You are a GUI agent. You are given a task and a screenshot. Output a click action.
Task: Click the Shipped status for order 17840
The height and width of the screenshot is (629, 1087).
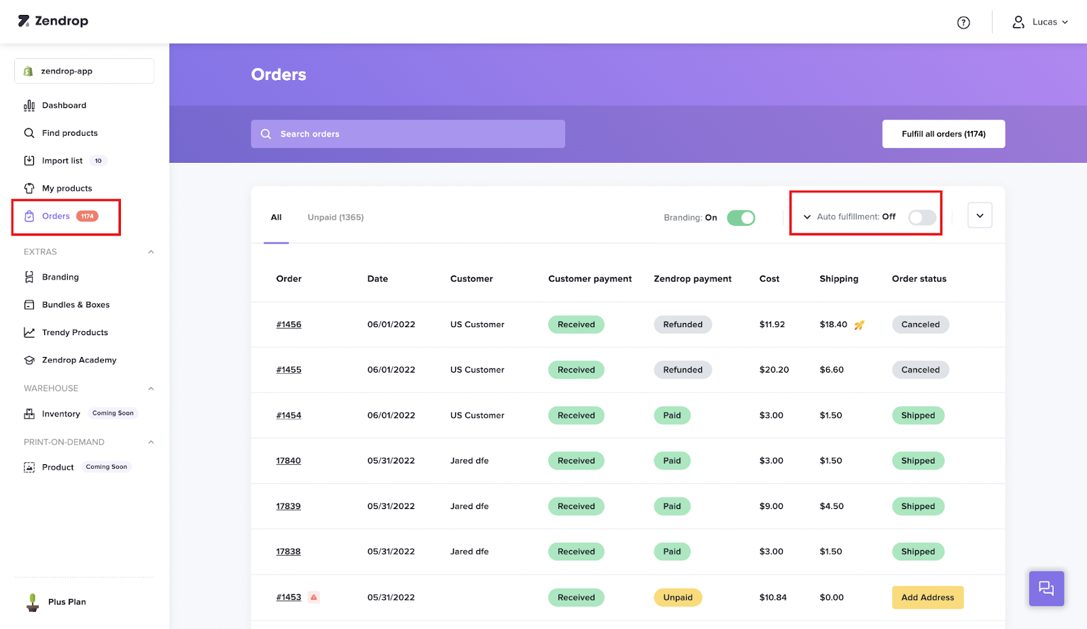point(918,461)
